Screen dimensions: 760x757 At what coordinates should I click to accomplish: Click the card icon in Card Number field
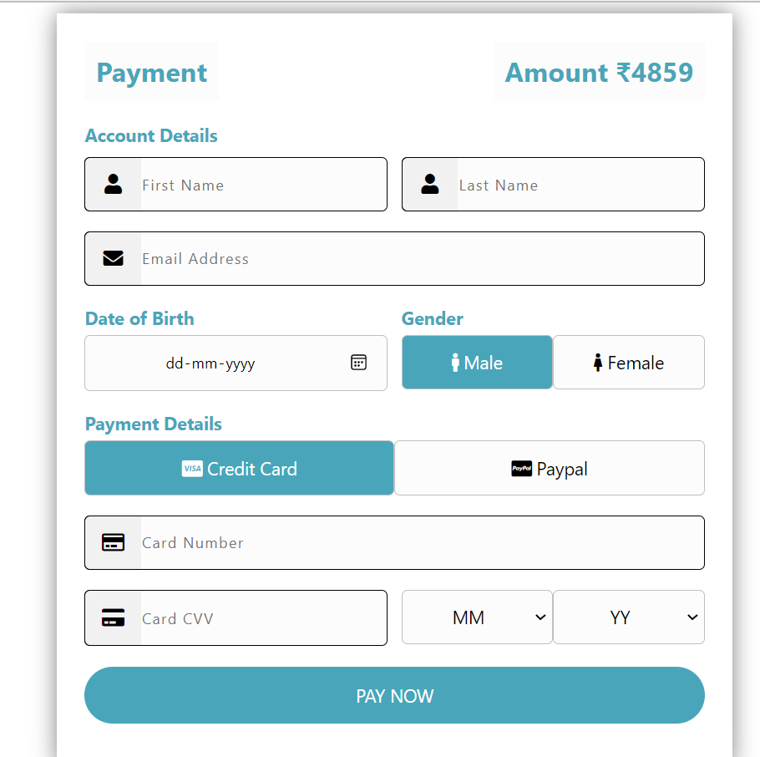tap(113, 542)
